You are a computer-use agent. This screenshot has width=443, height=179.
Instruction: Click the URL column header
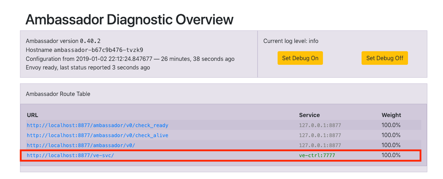pos(32,115)
